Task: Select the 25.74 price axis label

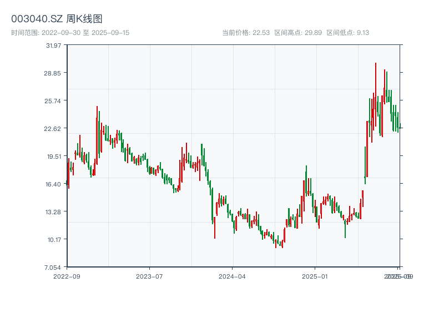Action: click(54, 100)
